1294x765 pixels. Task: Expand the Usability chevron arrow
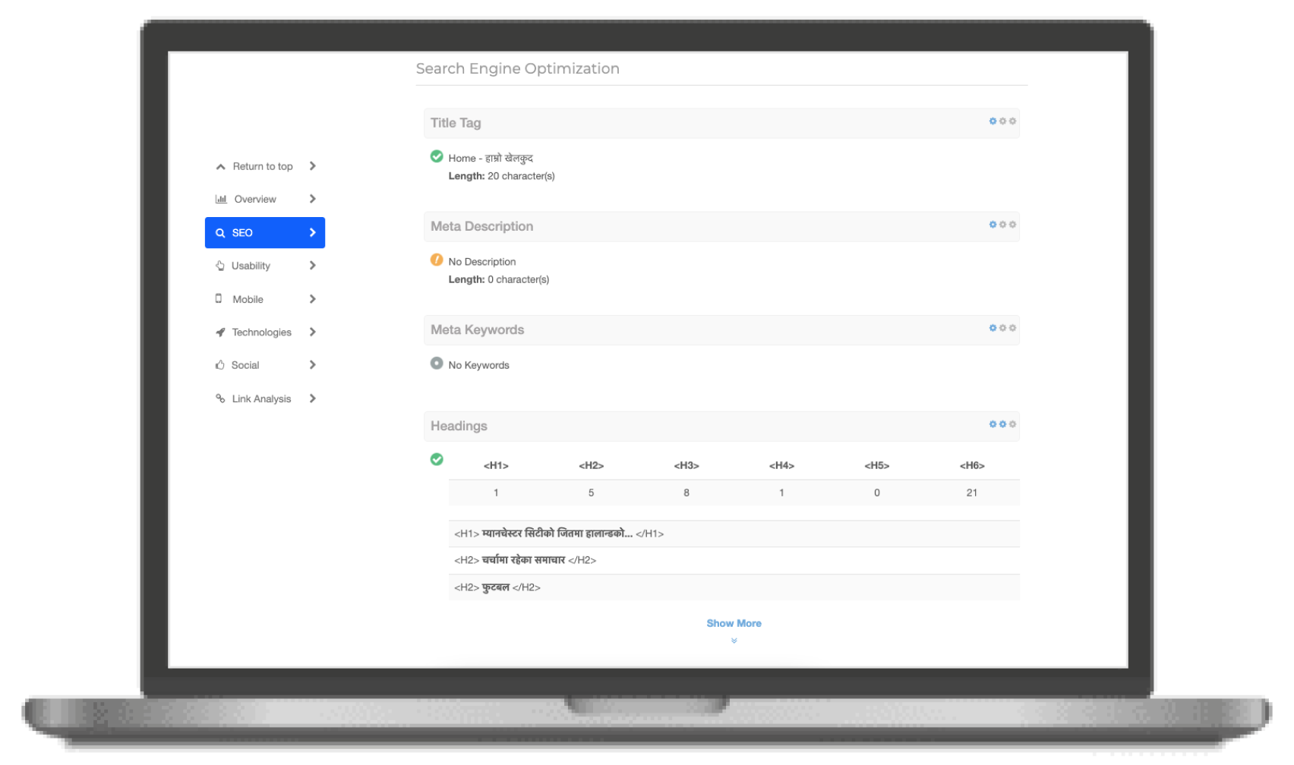tap(312, 266)
